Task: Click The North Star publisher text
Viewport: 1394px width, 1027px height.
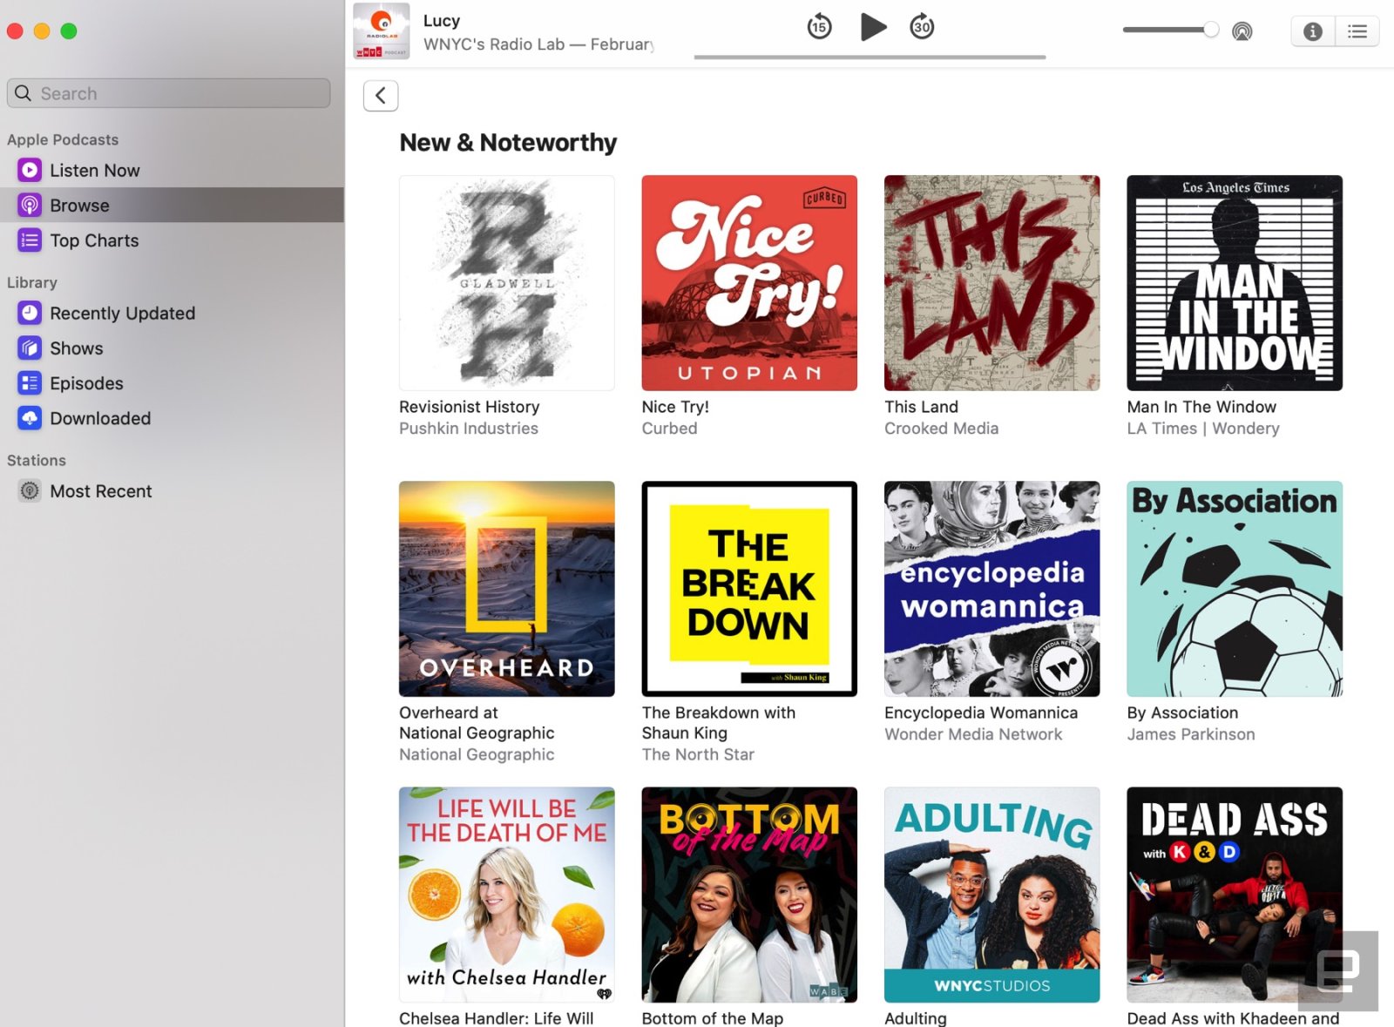Action: [698, 754]
